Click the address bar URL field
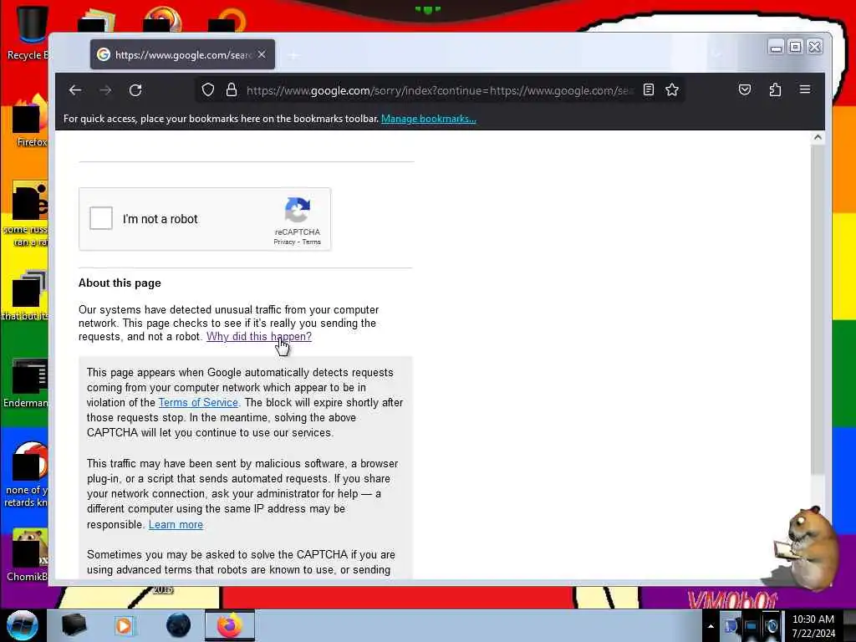The width and height of the screenshot is (856, 642). (440, 90)
